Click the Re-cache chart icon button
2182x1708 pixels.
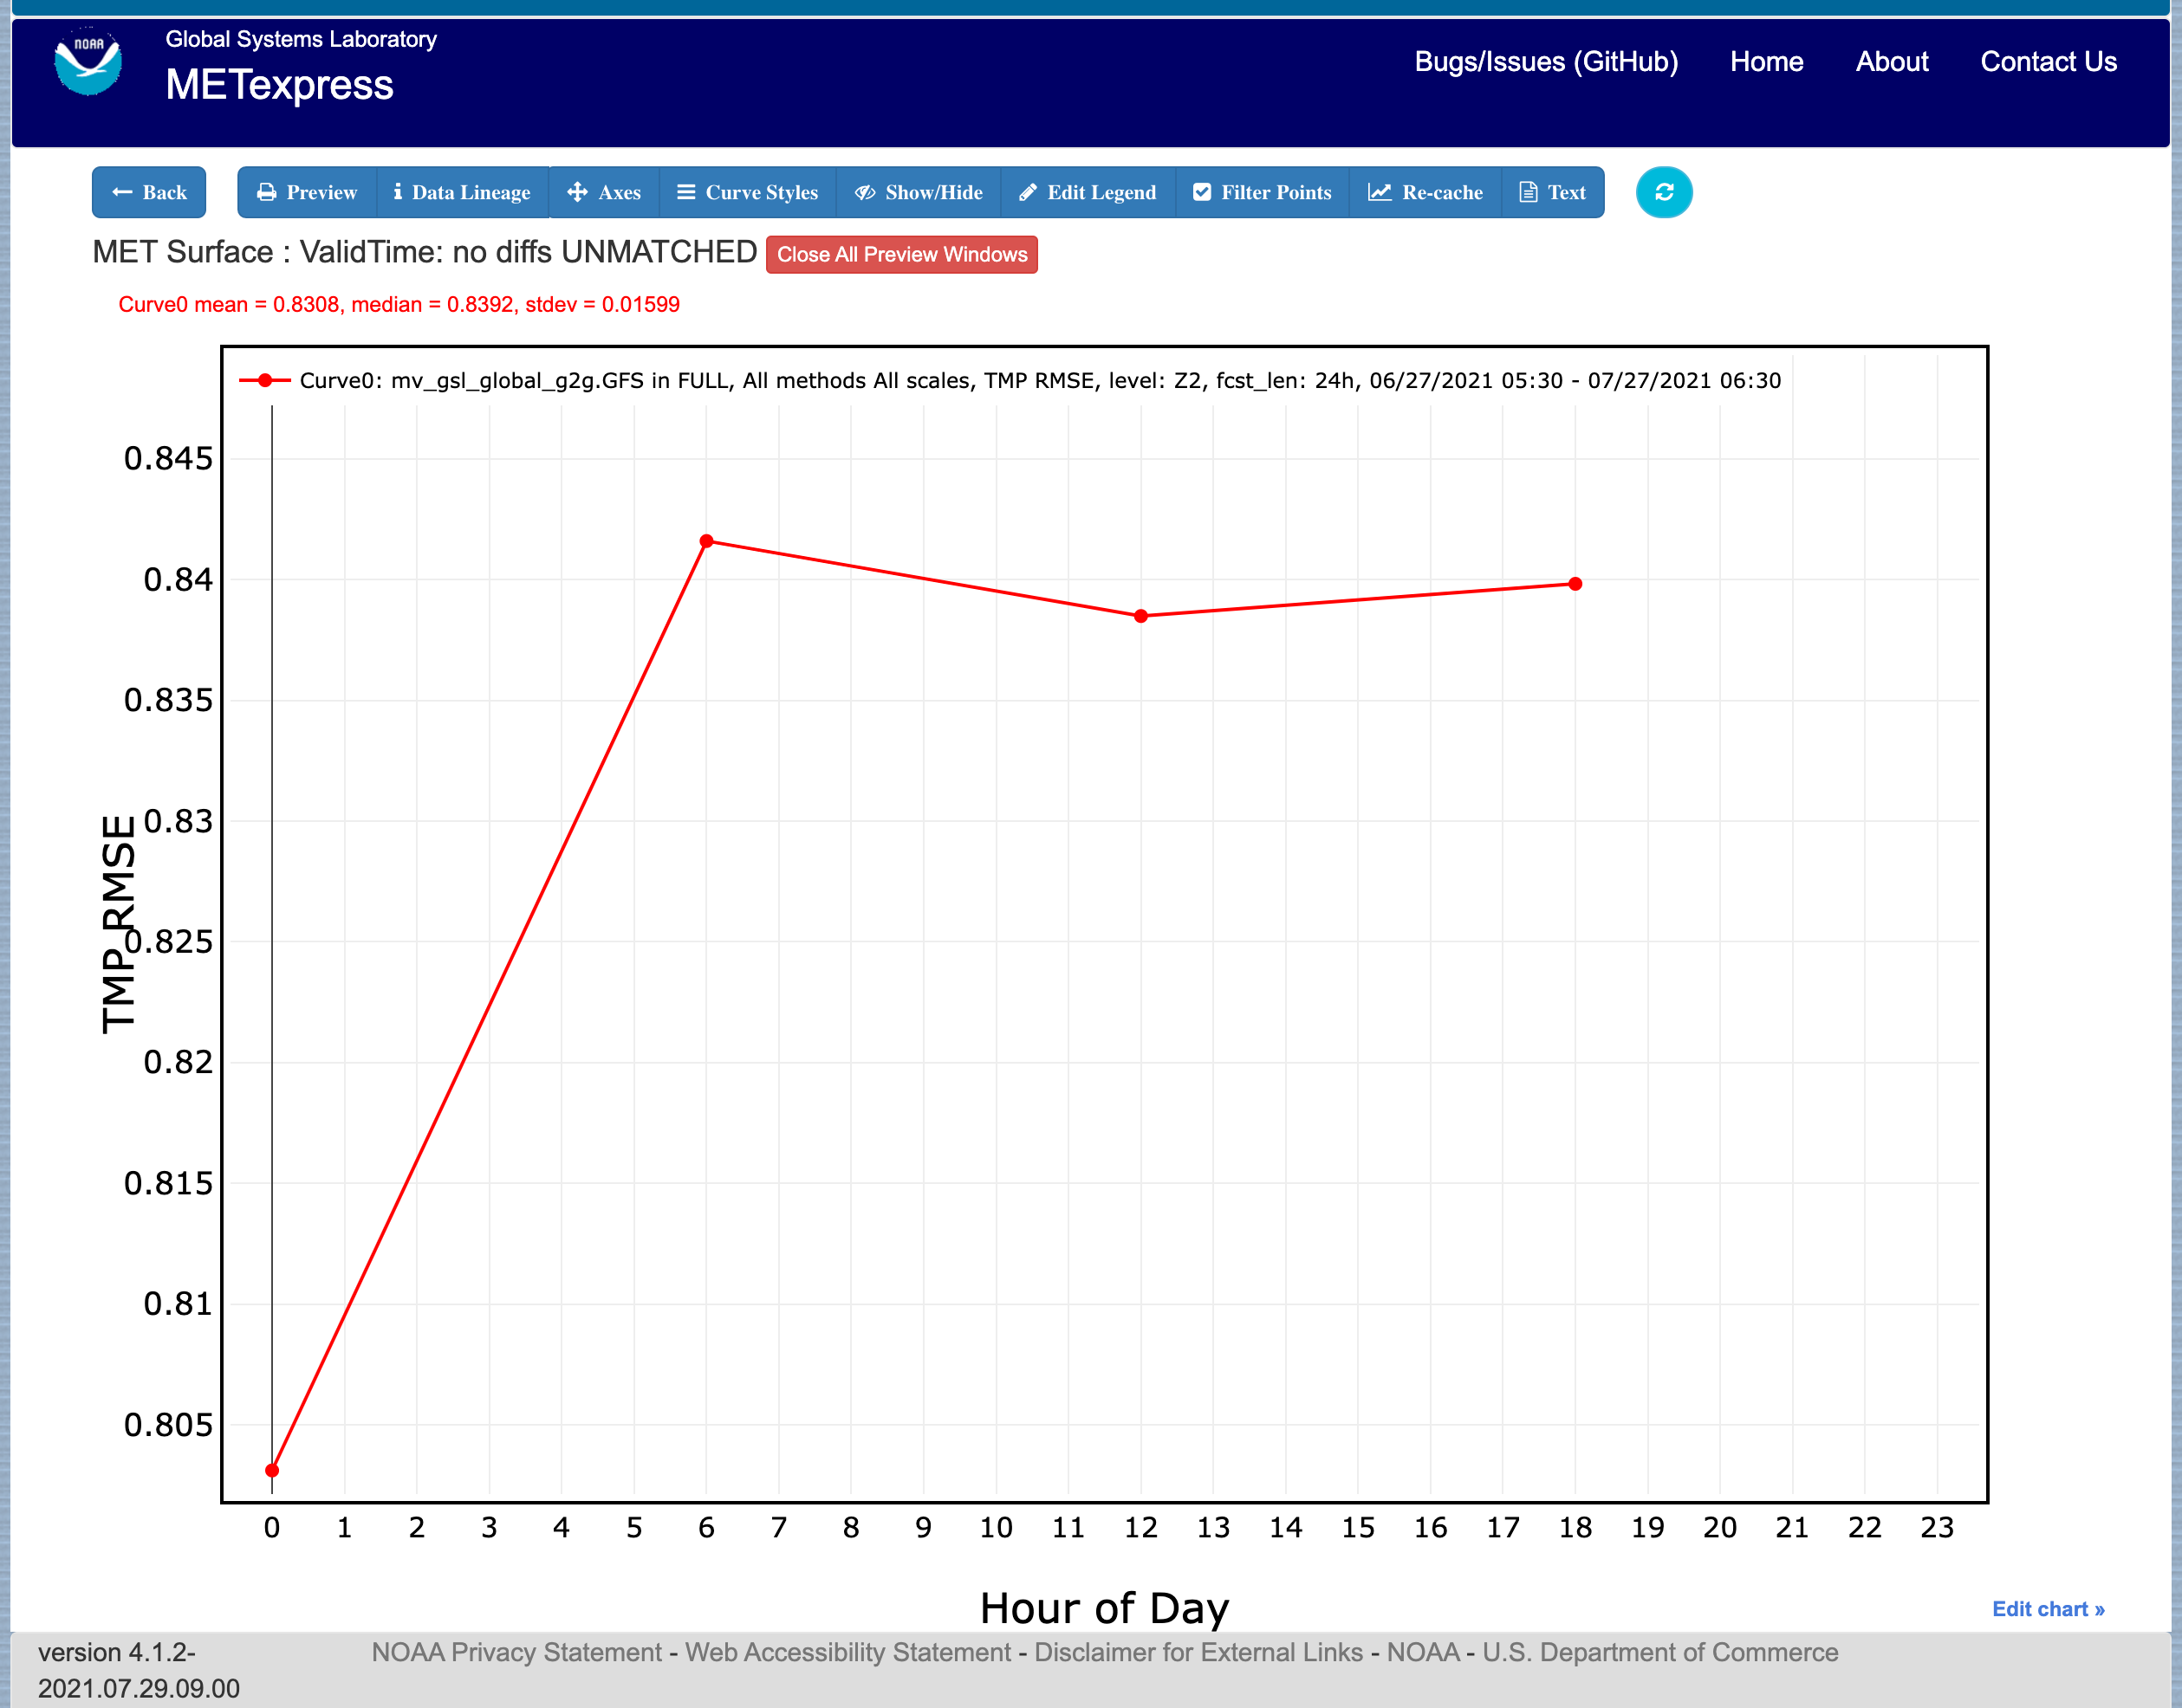tap(1425, 192)
